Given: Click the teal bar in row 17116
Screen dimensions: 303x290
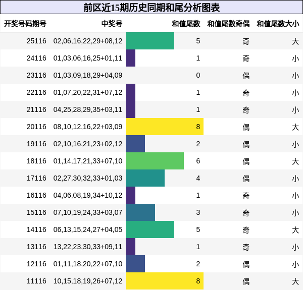Looking at the screenshot, I should (x=145, y=178).
